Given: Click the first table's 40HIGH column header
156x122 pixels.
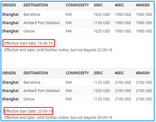Looking at the screenshot, I should pos(143,5).
